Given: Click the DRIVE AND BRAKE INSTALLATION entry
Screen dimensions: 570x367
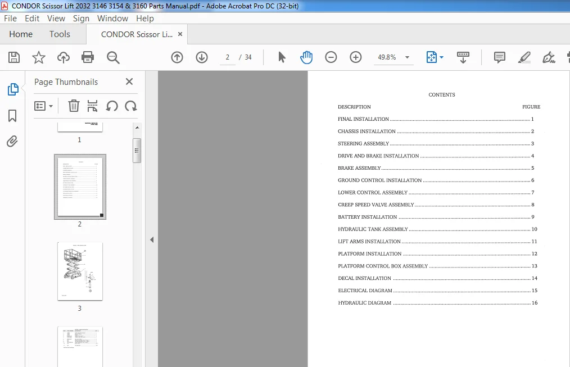Looking at the screenshot, I should pos(436,156).
